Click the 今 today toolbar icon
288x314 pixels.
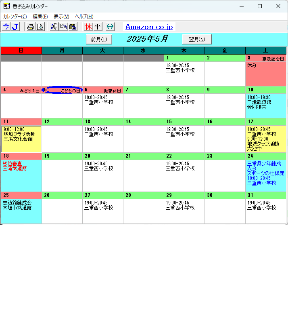point(6,27)
